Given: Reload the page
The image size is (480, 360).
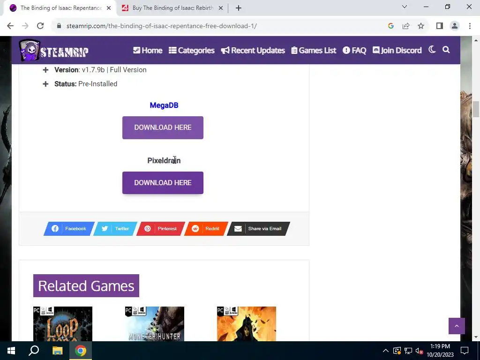Looking at the screenshot, I should tap(40, 26).
